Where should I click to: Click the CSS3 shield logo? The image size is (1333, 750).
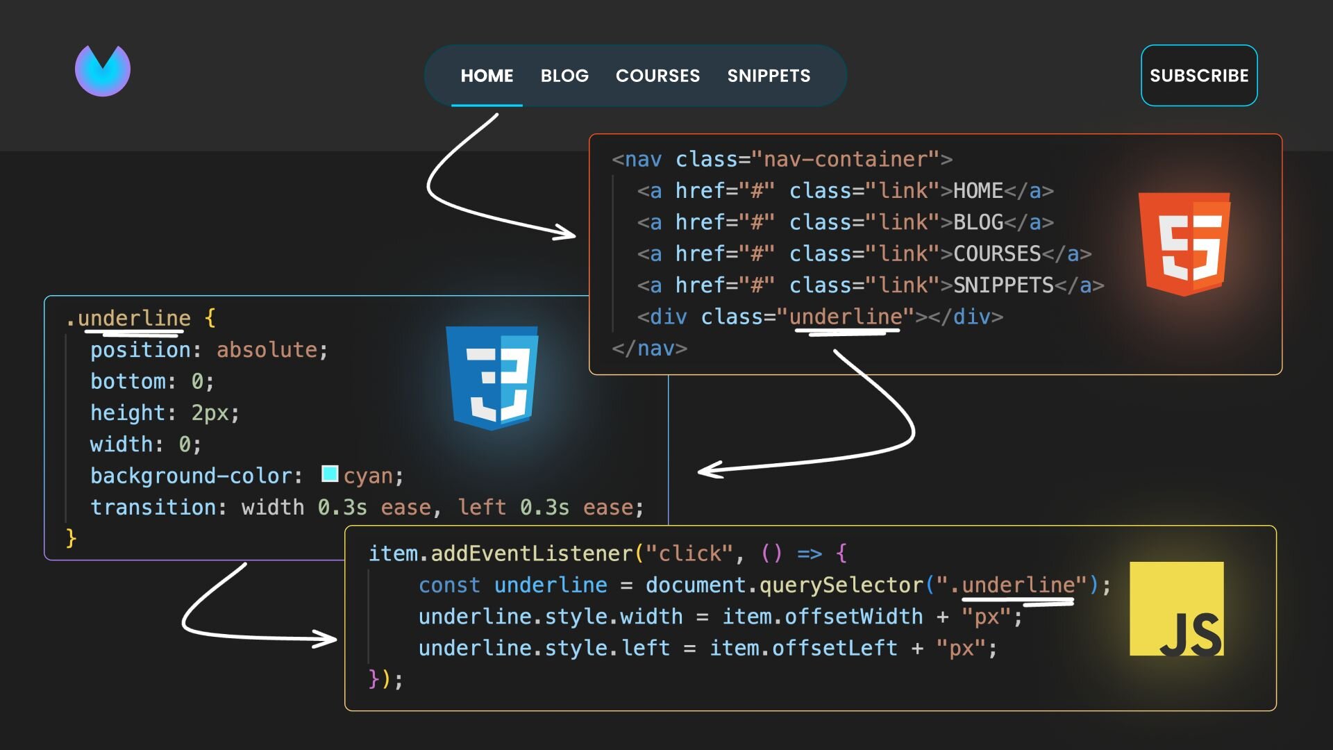click(x=492, y=377)
